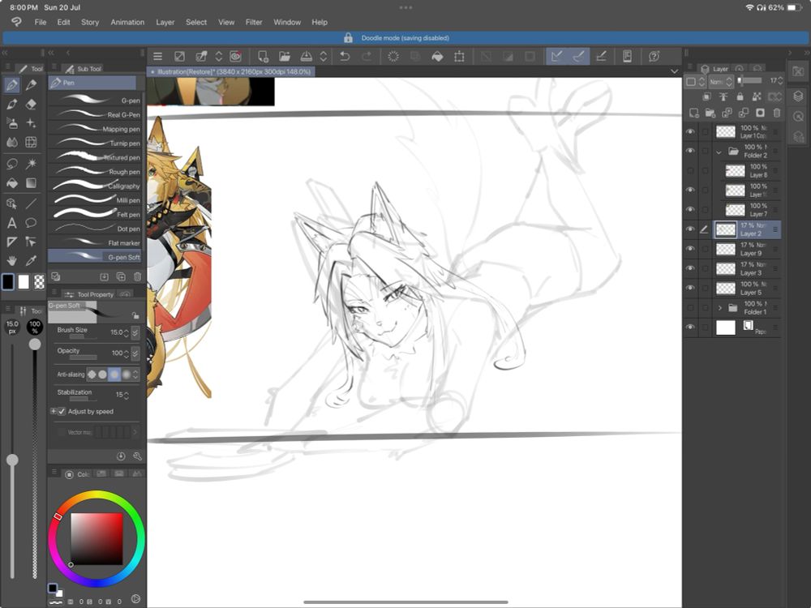Choose the Flat marker sub tool
The image size is (811, 608).
pos(95,242)
